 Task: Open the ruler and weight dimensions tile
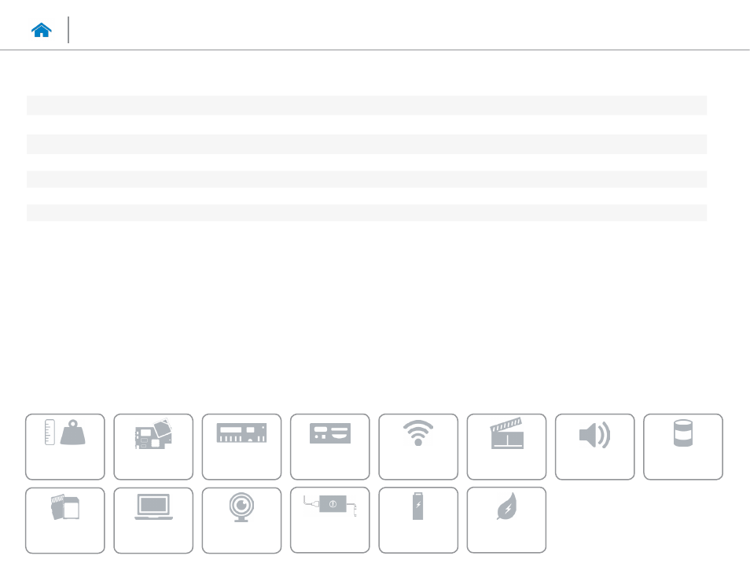pyautogui.click(x=65, y=447)
